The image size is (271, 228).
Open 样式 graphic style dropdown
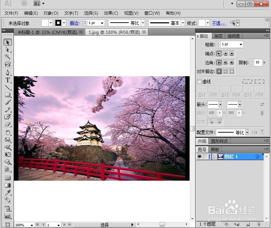point(208,23)
